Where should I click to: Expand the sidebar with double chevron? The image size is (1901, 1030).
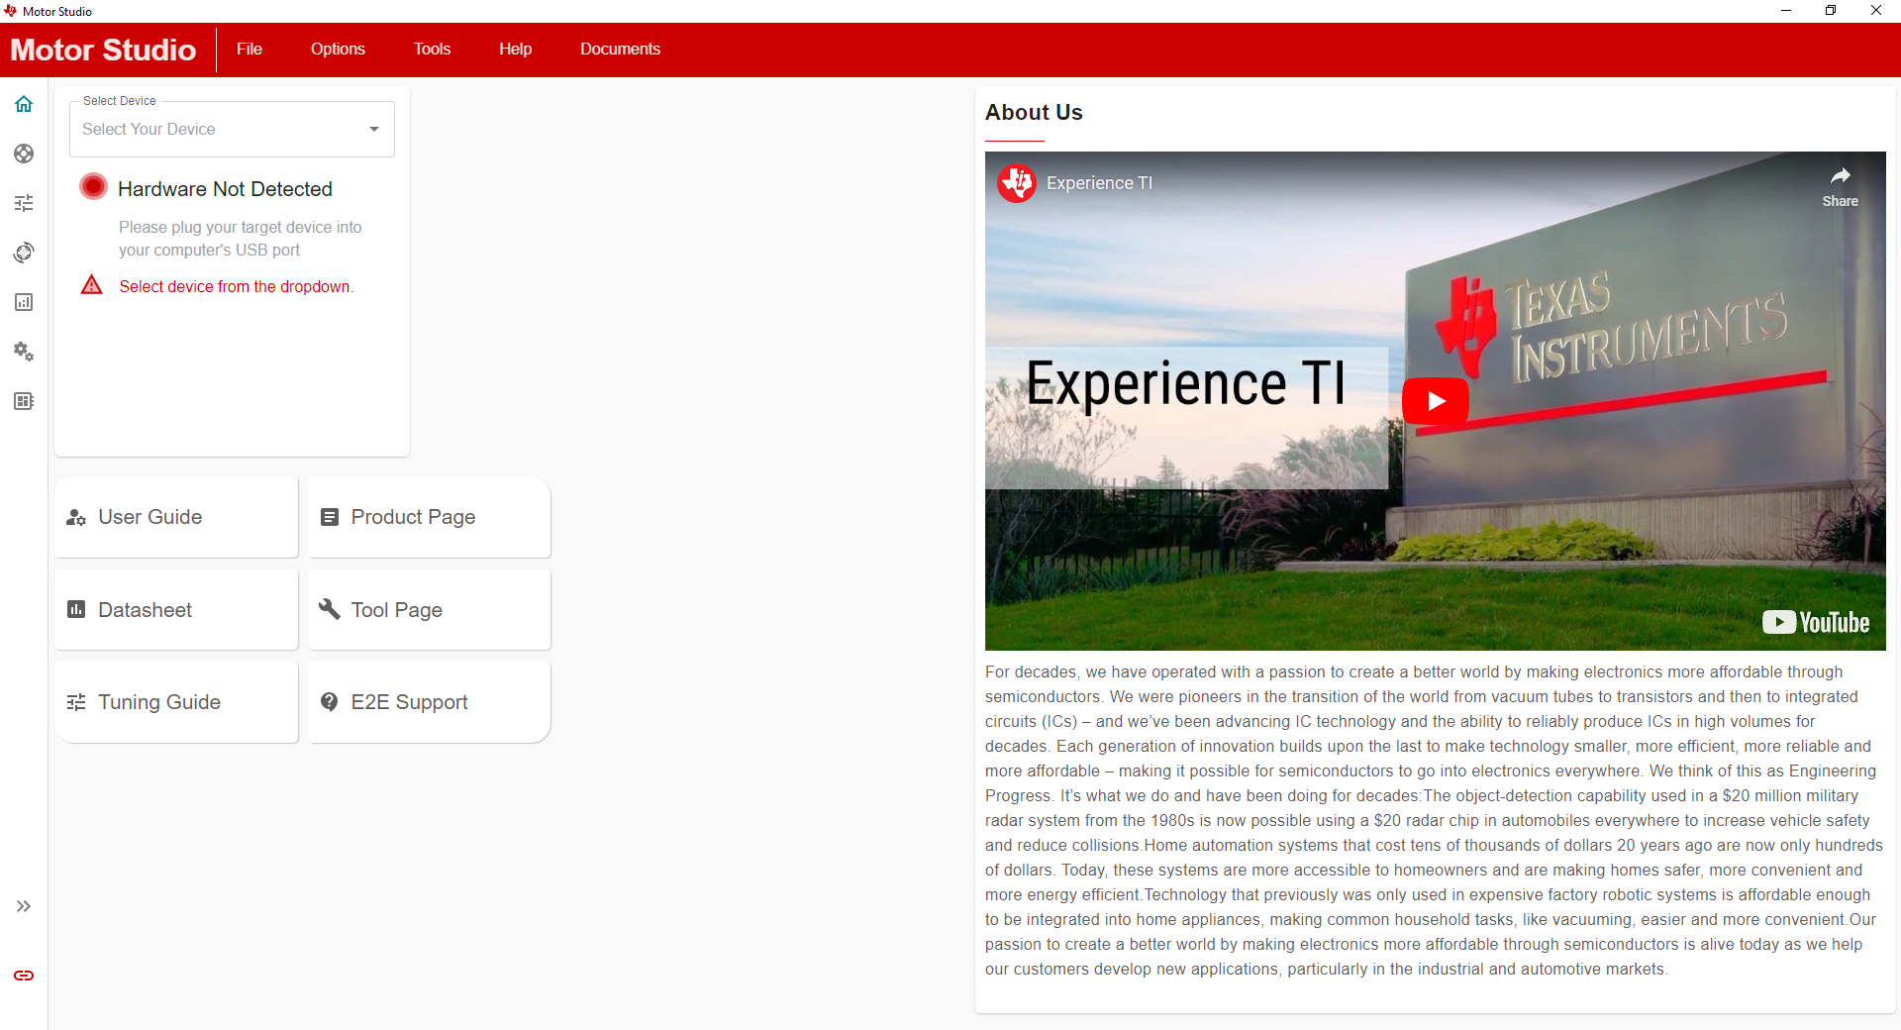24,906
